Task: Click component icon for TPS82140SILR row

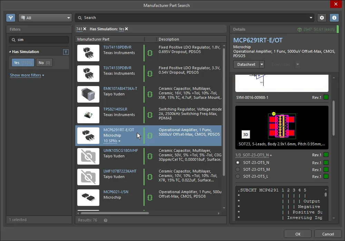Action: [x=150, y=115]
